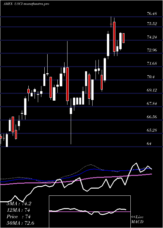Click the 72.96 price axis label
The width and height of the screenshot is (163, 228).
(x=152, y=50)
